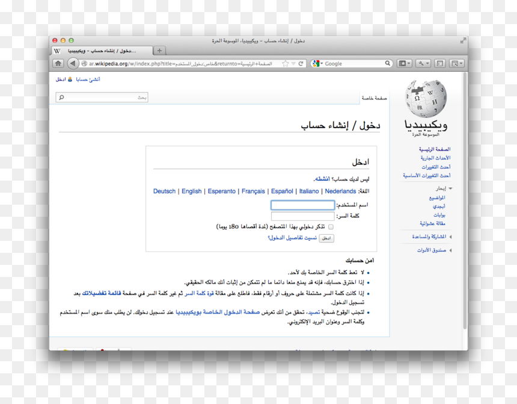Open the rightmost toolbar dropdown button
The image size is (517, 404).
(x=457, y=63)
